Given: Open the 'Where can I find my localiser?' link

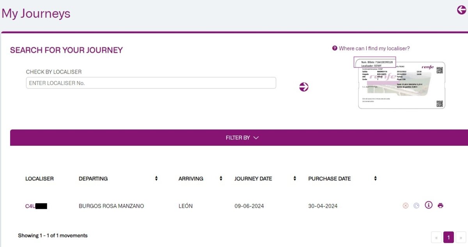Looking at the screenshot, I should [x=374, y=48].
